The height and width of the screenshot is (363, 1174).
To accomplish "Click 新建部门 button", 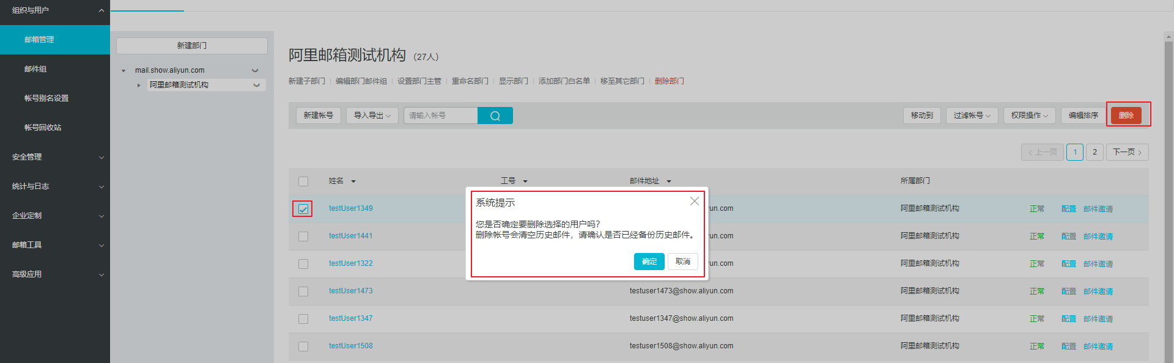I will (192, 46).
